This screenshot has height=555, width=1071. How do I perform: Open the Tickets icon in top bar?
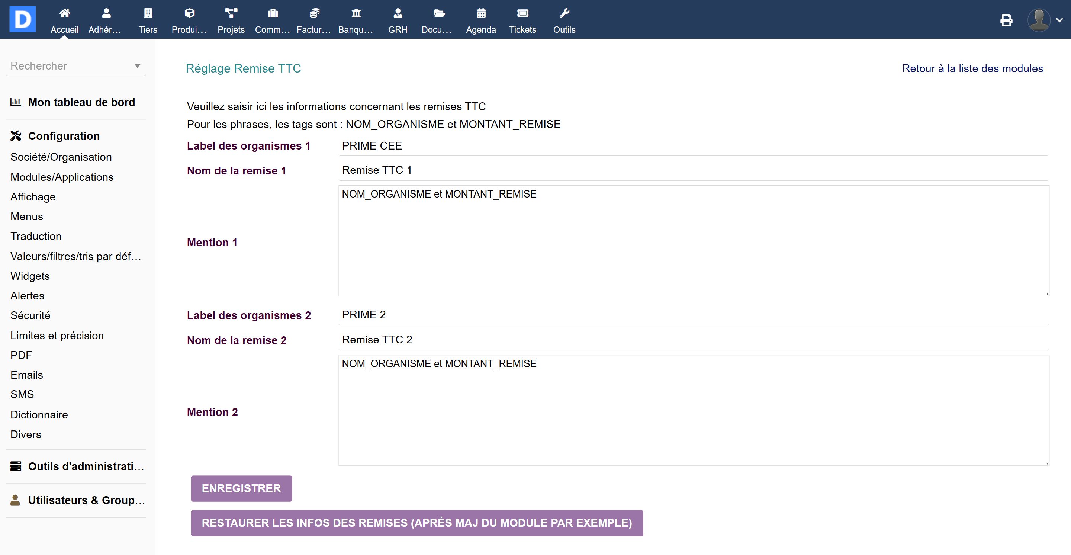coord(522,14)
